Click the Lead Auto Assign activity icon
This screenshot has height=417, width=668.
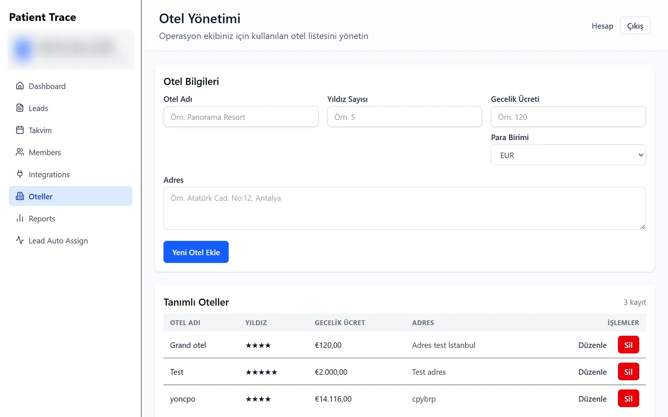tap(20, 240)
